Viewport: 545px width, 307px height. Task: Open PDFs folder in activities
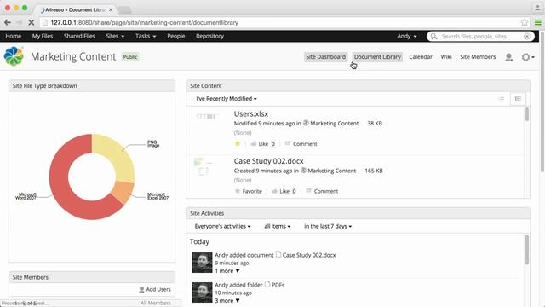point(278,285)
